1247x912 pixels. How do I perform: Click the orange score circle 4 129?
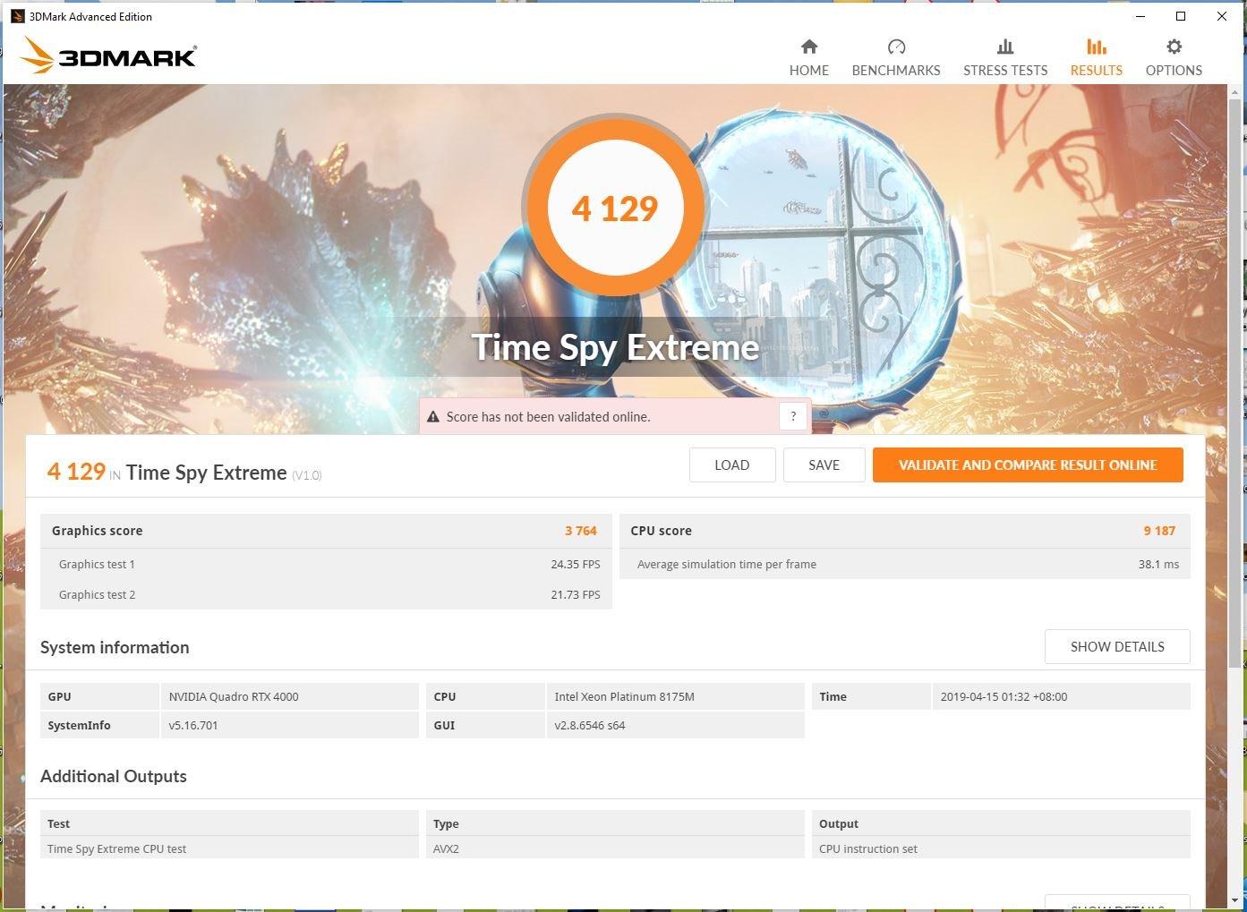614,209
